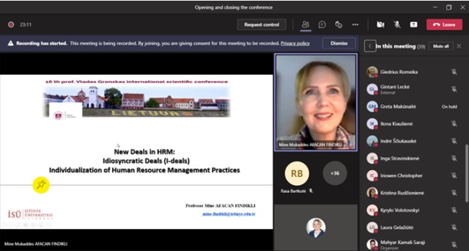Click the back chevron in participants panel

(x=370, y=46)
